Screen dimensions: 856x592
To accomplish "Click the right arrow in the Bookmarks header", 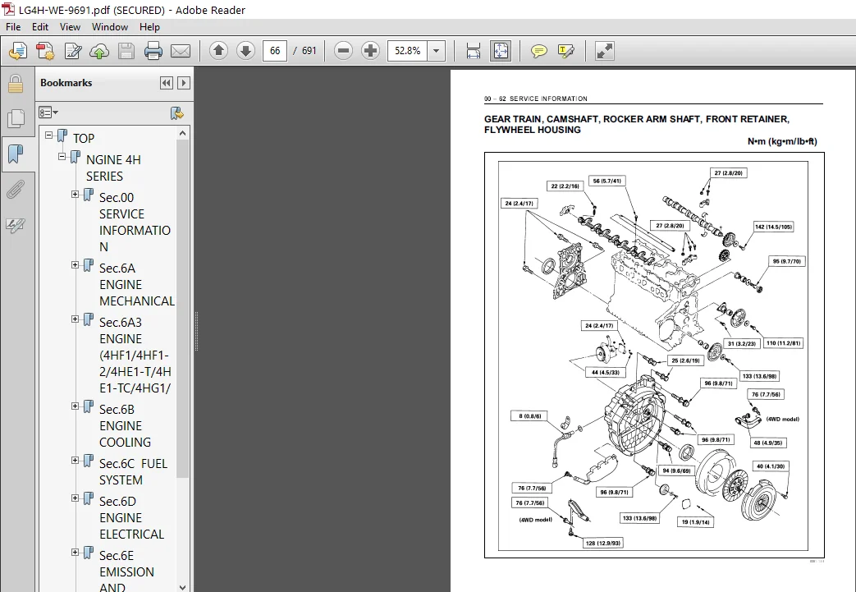I will click(184, 83).
